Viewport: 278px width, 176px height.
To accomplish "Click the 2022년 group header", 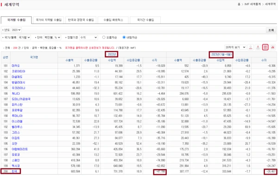I will 112,54.
